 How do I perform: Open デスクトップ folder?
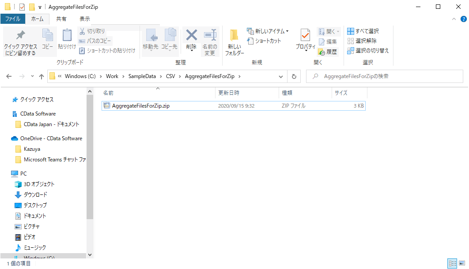[x=31, y=205]
